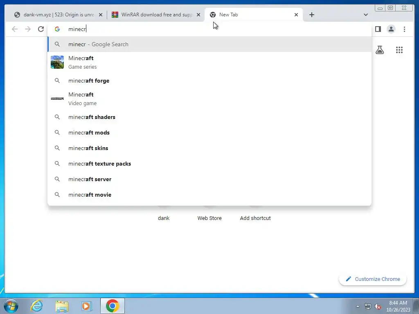This screenshot has width=419, height=314.
Task: Launch Internet Explorer from the taskbar
Action: 36,306
